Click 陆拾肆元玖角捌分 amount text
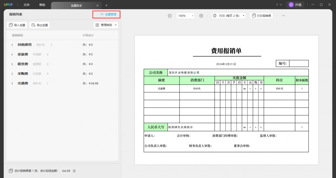The height and width of the screenshot is (178, 336). click(180, 127)
